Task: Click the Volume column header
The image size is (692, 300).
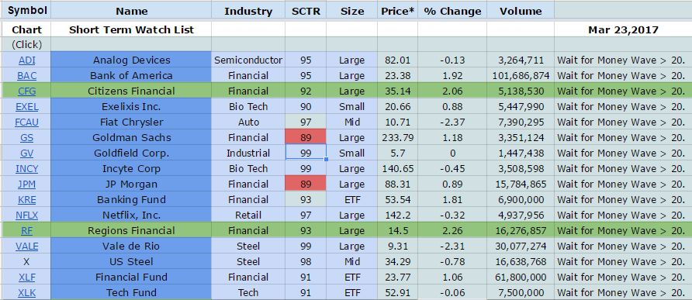Action: [521, 11]
